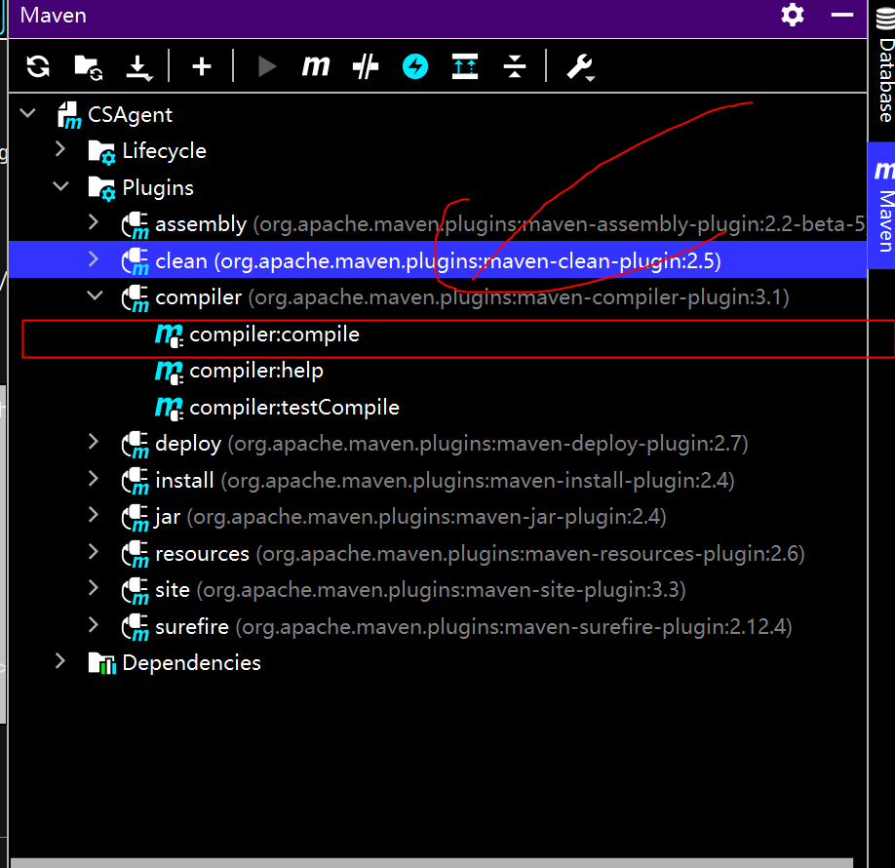
Task: Expand the jar plugin node
Action: point(94,515)
